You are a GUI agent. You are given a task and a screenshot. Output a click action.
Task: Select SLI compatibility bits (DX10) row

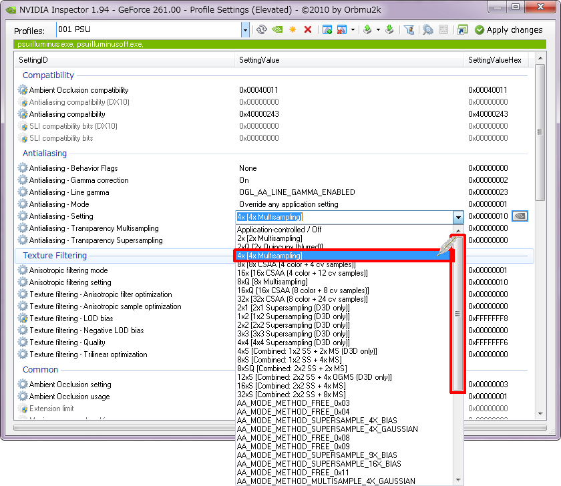tap(272, 126)
